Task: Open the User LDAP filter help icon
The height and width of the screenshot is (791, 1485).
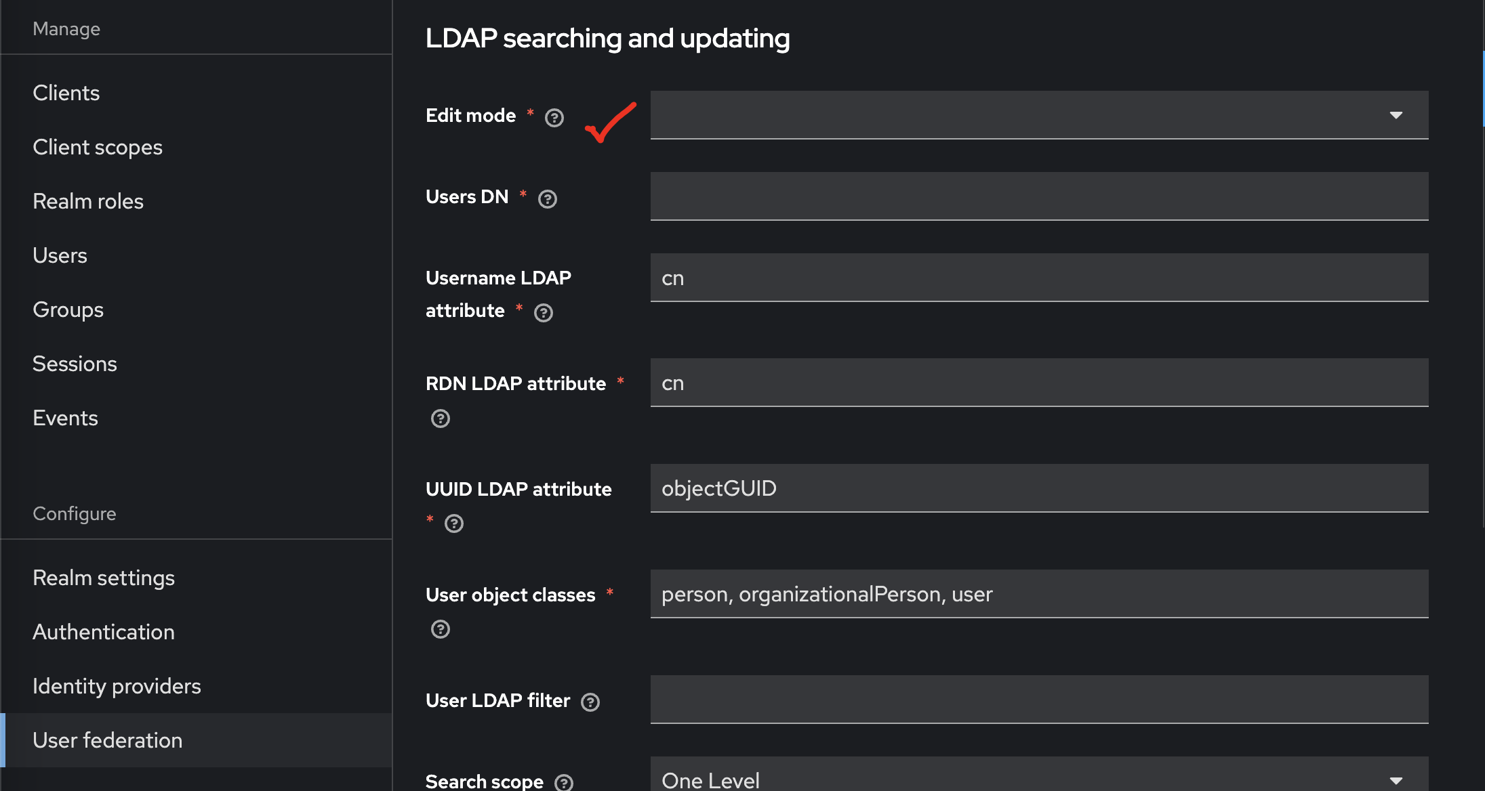Action: click(590, 702)
